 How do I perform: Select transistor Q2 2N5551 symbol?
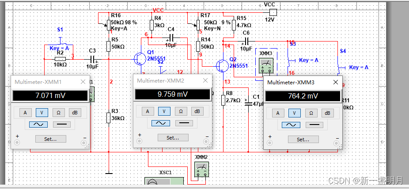(x=222, y=66)
